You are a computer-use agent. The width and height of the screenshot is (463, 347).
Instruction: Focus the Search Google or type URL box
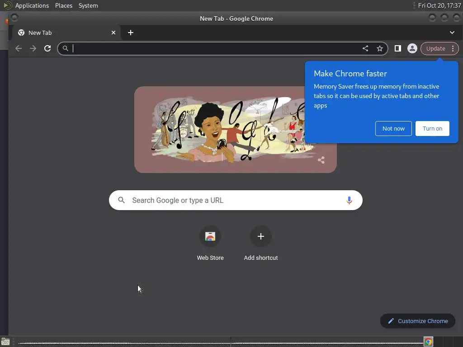236,200
